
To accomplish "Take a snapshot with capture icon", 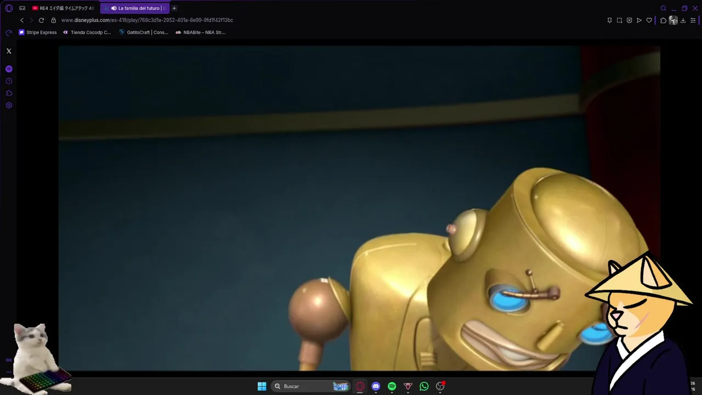I will click(619, 20).
